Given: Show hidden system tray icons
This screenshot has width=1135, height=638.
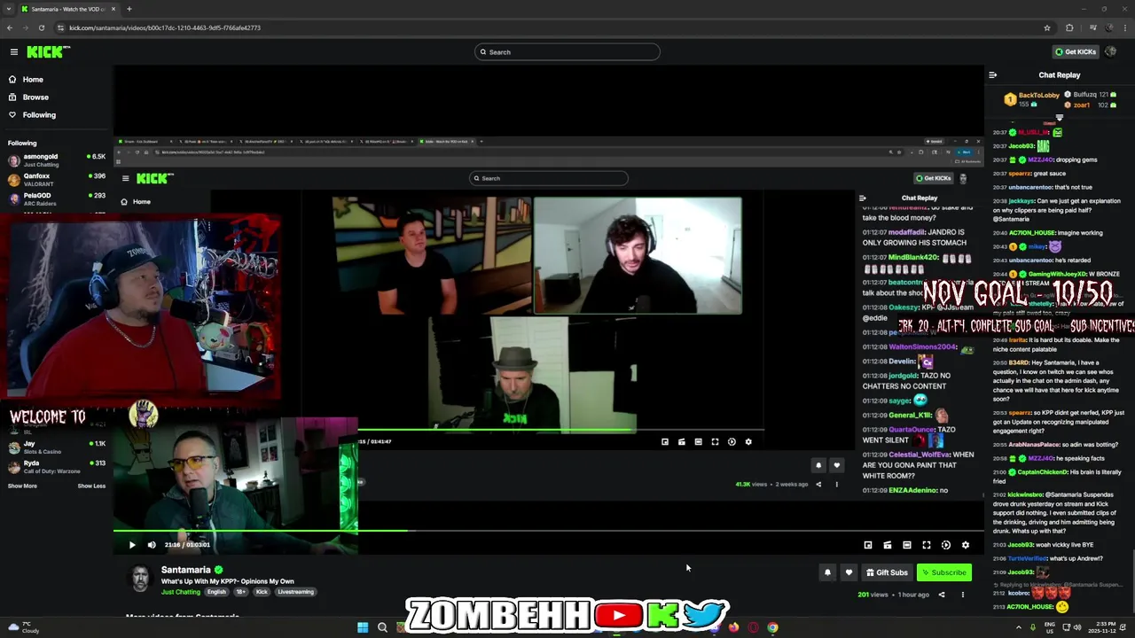Looking at the screenshot, I should tap(1018, 627).
